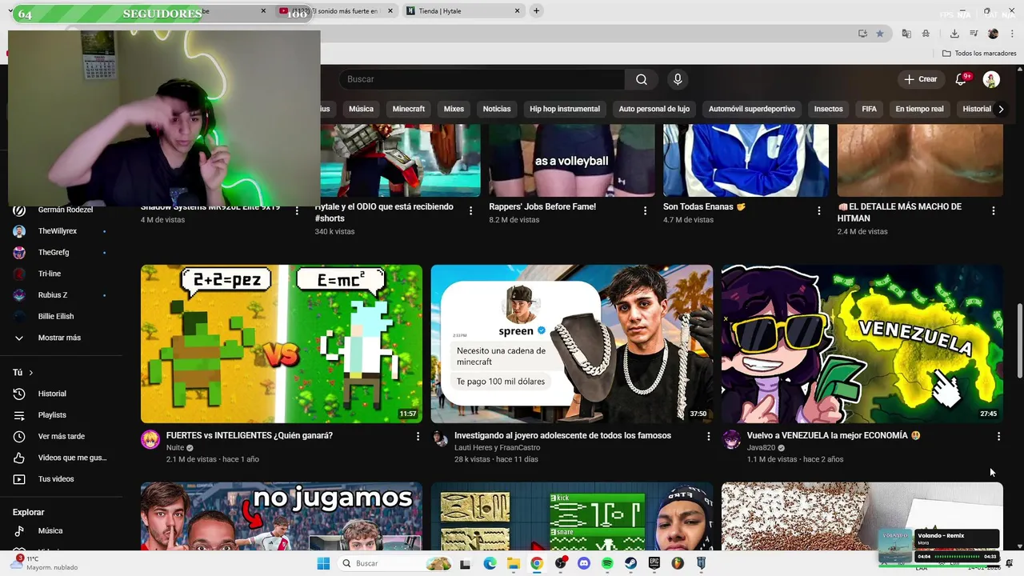The height and width of the screenshot is (576, 1024).
Task: Open Spotify from the taskbar
Action: pos(607,563)
